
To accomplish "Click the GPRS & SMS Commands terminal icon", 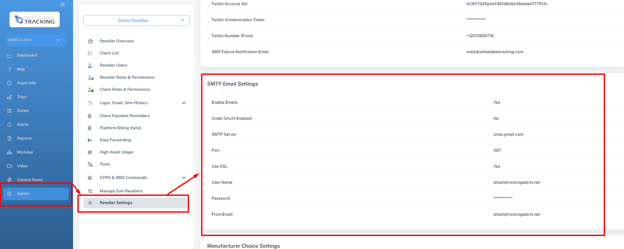I will pos(90,178).
